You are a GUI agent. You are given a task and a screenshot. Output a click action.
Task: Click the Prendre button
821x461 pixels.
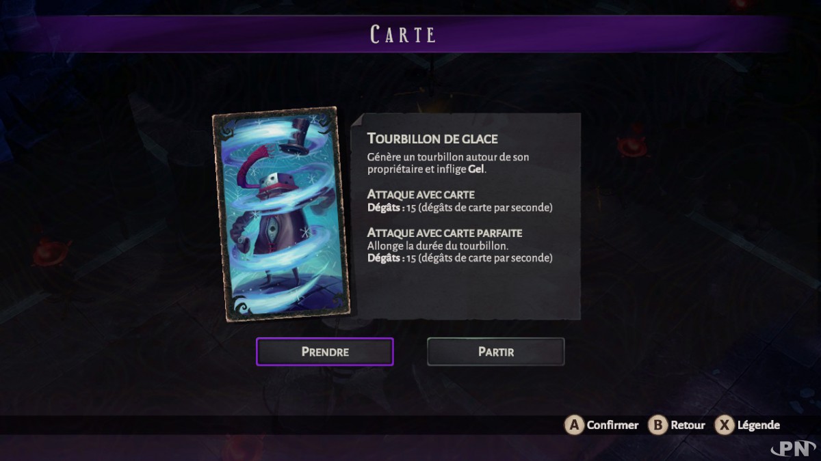325,352
